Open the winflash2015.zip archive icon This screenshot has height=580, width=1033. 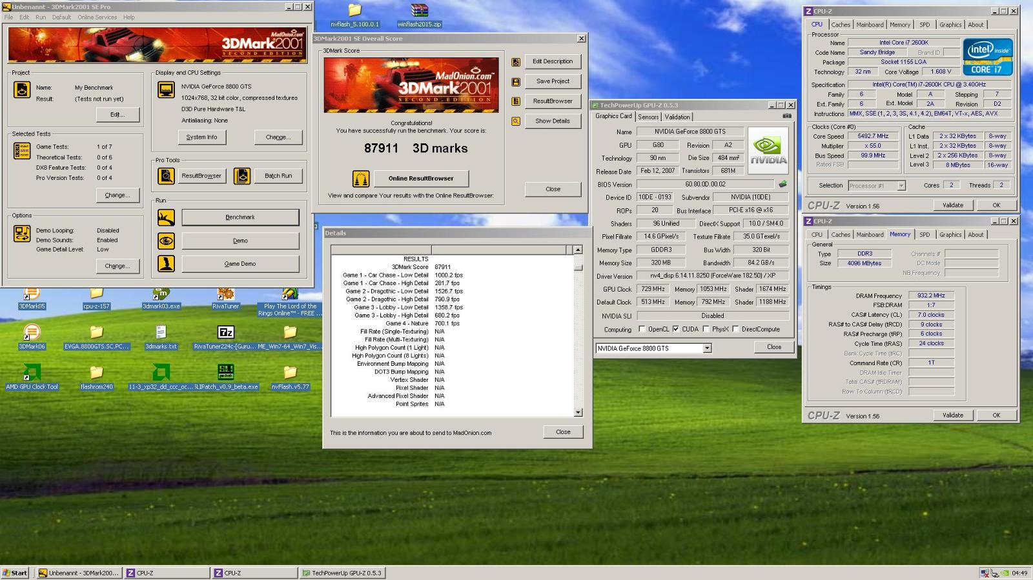[419, 15]
